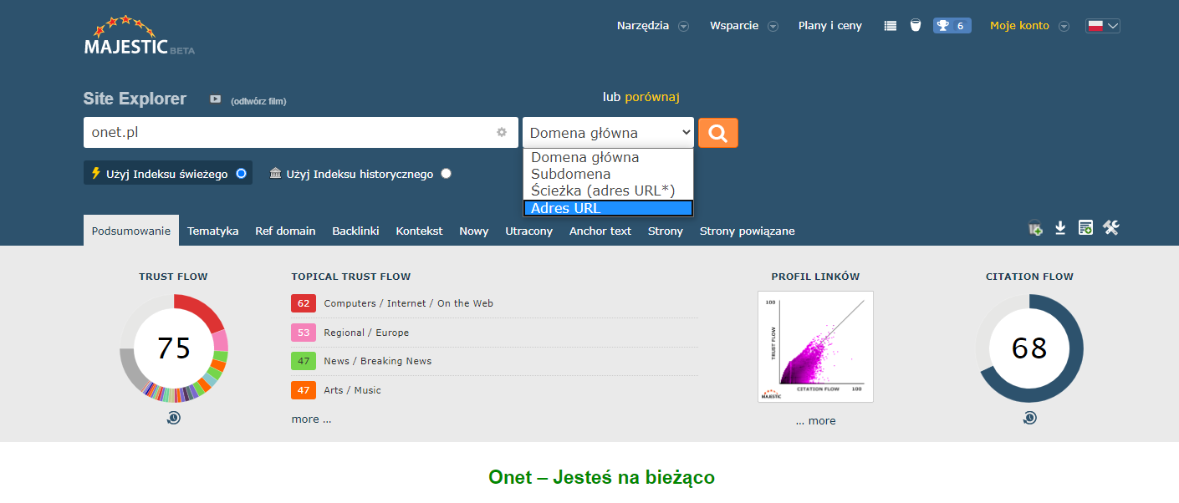The width and height of the screenshot is (1179, 503).
Task: Expand the Narzędzia menu arrow
Action: (x=683, y=26)
